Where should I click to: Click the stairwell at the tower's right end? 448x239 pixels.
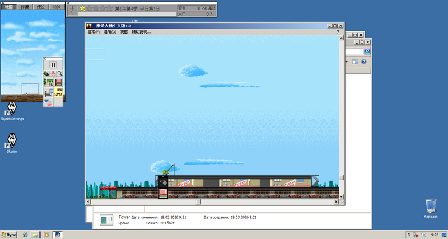click(x=315, y=181)
